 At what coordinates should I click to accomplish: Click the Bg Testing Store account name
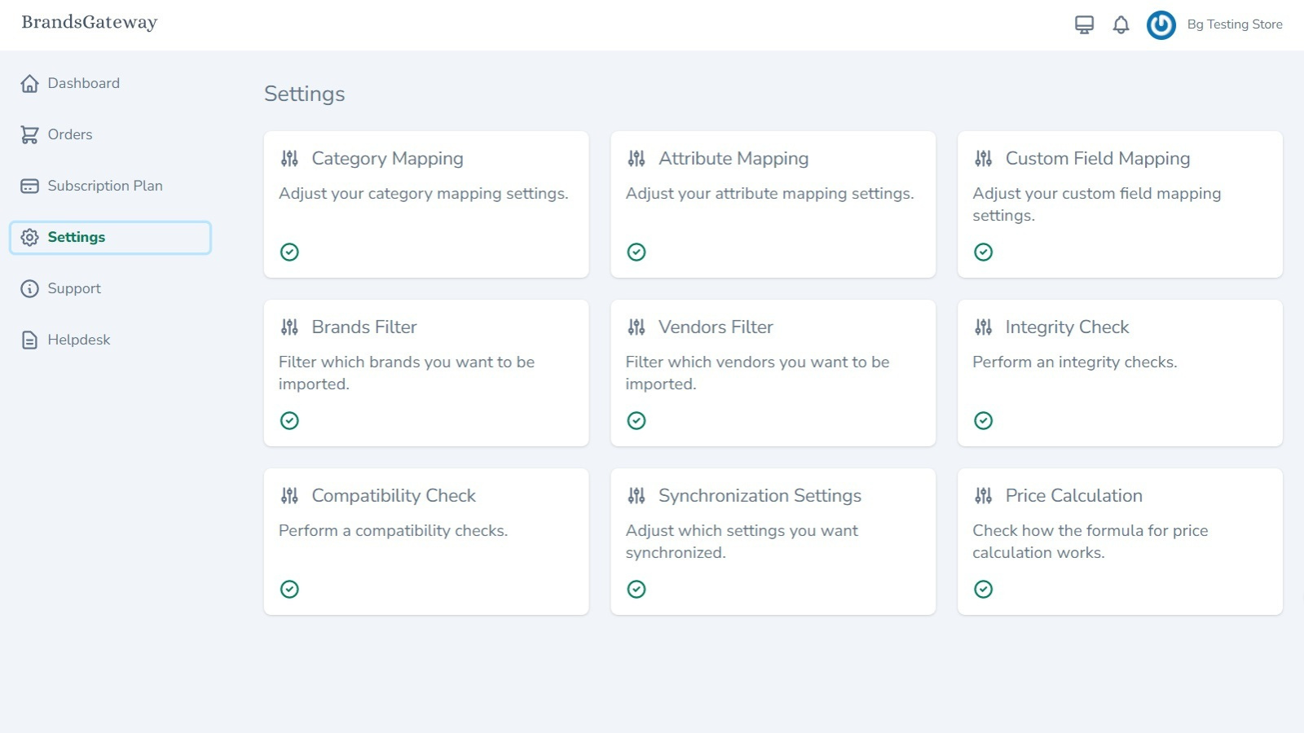click(x=1235, y=24)
